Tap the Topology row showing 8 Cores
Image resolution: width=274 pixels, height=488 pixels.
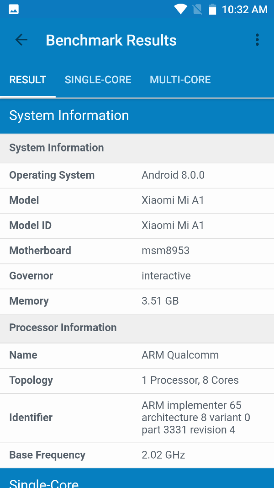[137, 380]
